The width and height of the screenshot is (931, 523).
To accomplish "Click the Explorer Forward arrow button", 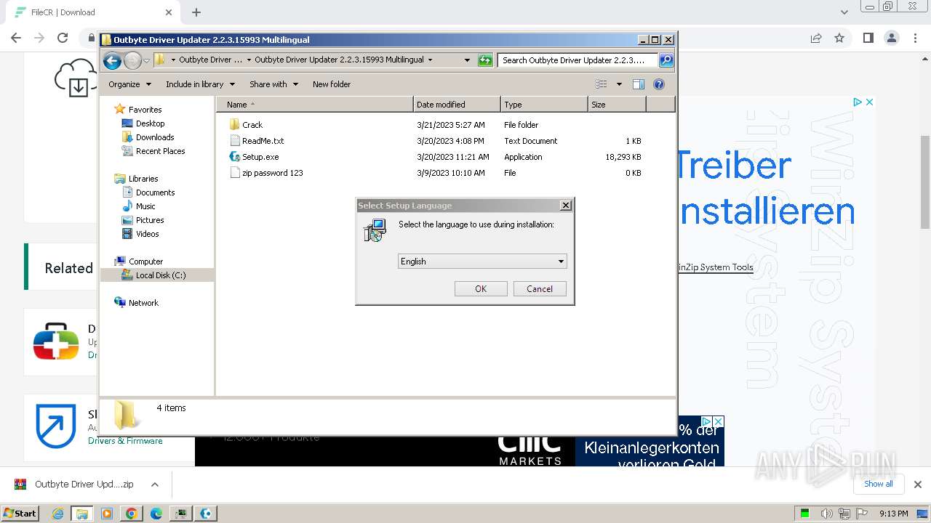I will pos(132,60).
